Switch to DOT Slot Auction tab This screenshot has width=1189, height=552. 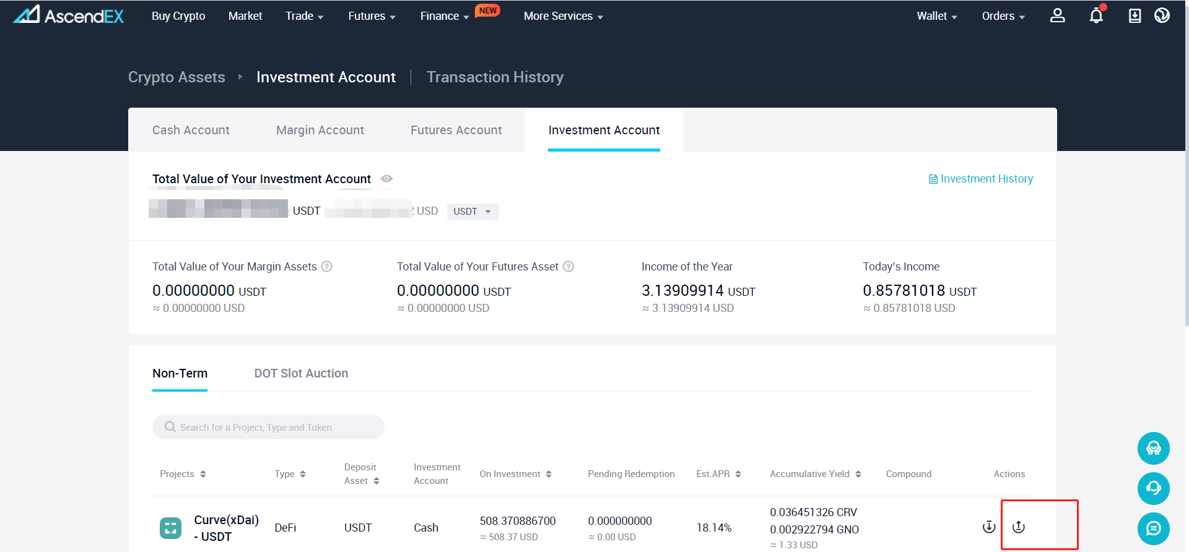coord(301,373)
